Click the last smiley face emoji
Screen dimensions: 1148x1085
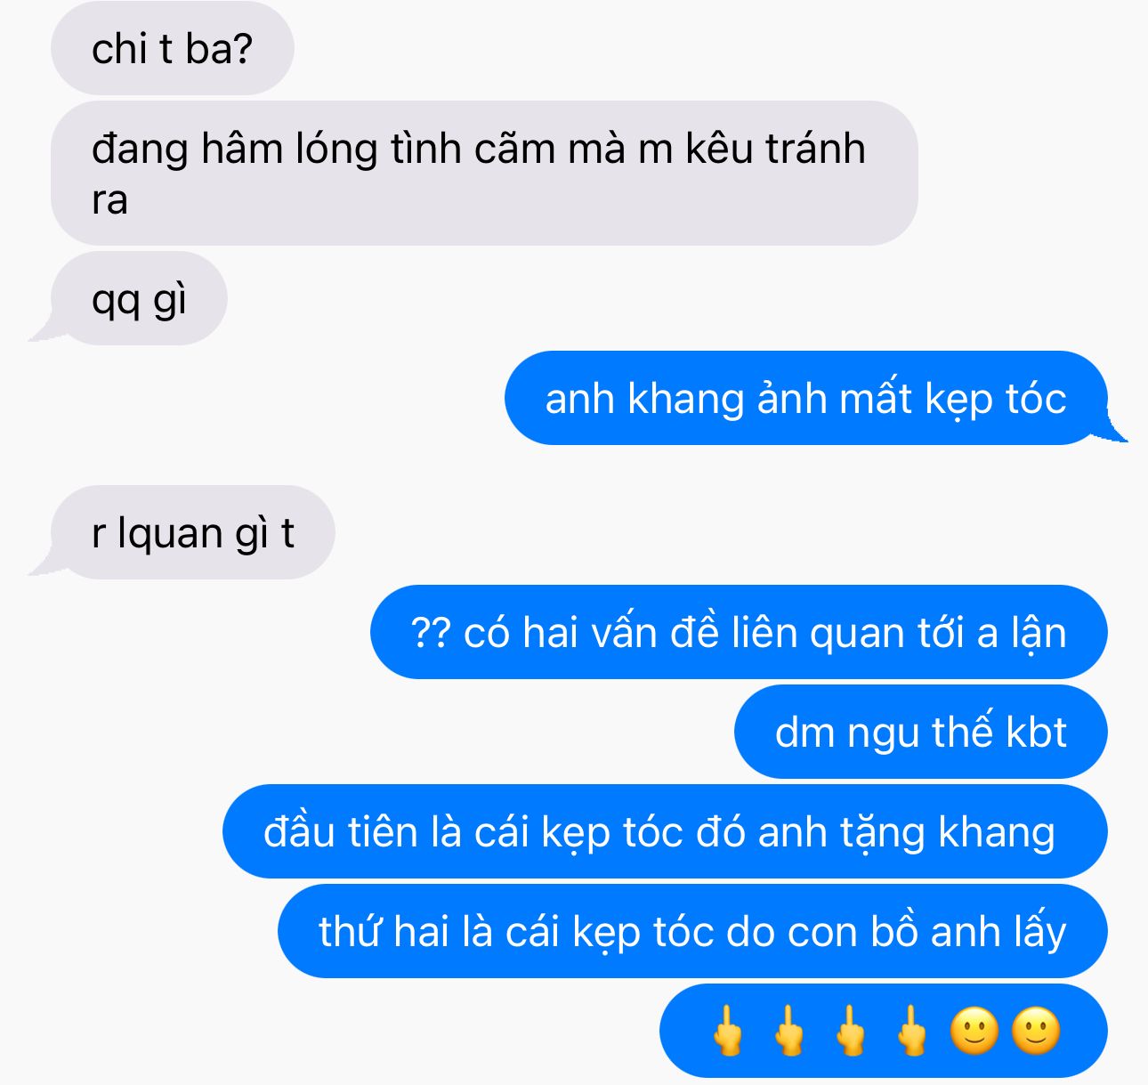click(x=1037, y=1031)
